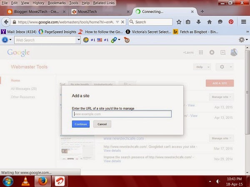The image size is (250, 187).
Task: Click the ADD A SITE button
Action: pos(220,83)
